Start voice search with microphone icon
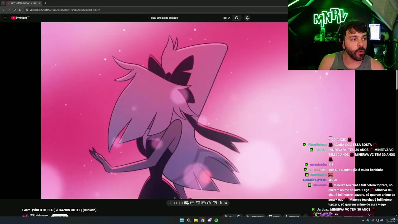Screen dimensions: 398x224 click(247, 18)
